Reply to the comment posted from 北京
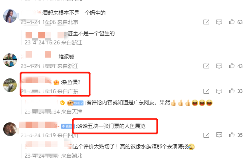Viewport: 250px width, 164px height. coord(219,22)
